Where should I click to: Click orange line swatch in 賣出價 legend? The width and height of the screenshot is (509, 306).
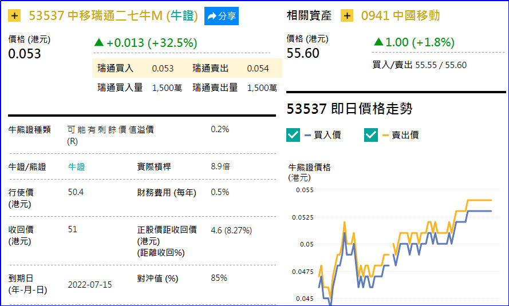click(386, 135)
